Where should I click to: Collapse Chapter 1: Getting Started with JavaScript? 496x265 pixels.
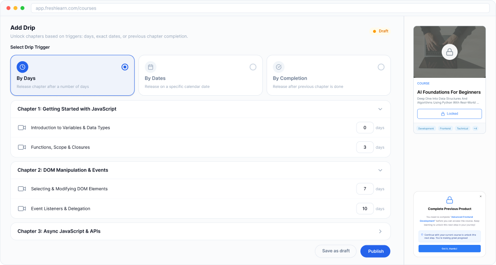pos(380,109)
